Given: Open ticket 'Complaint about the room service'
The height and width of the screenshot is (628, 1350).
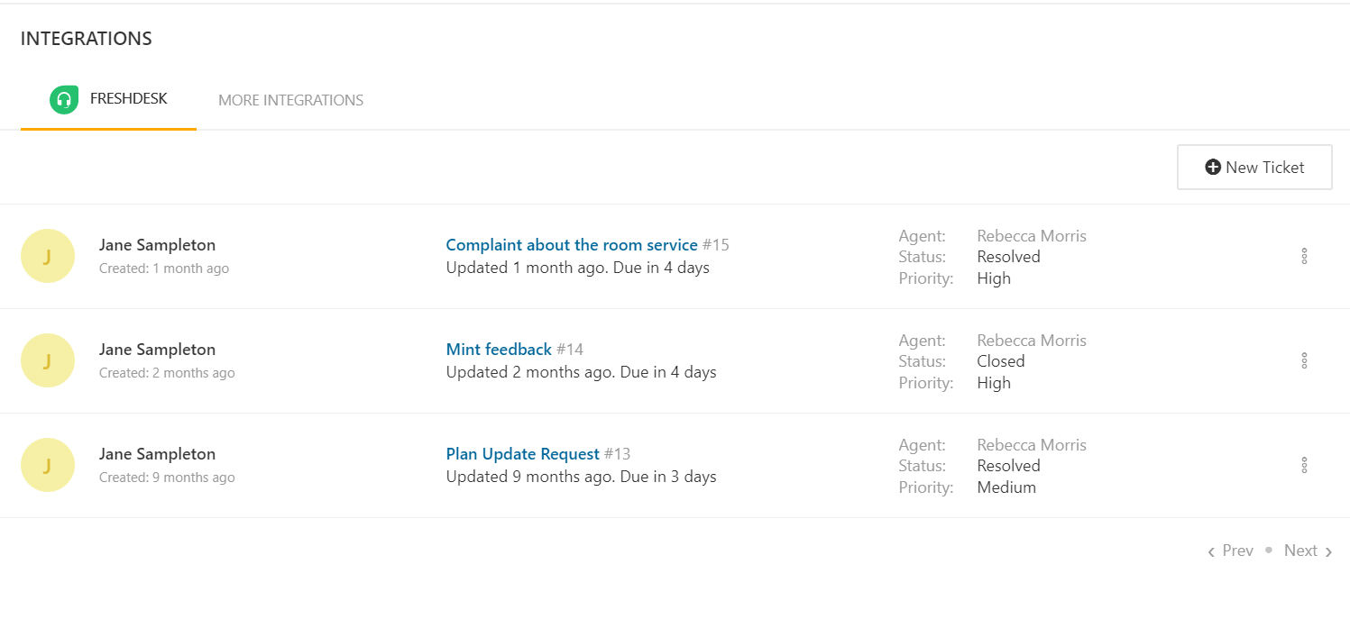Looking at the screenshot, I should (x=571, y=245).
